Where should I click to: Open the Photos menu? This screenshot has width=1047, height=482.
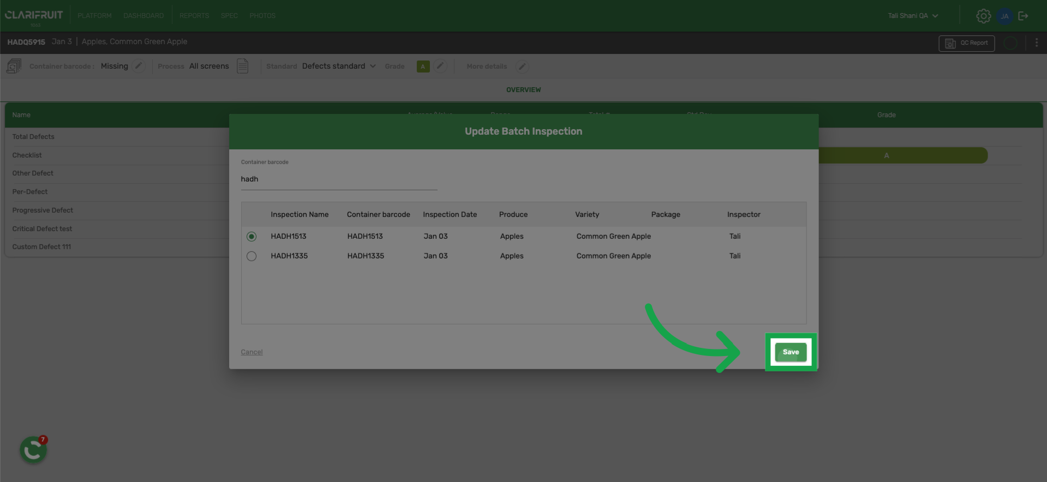[x=262, y=16]
